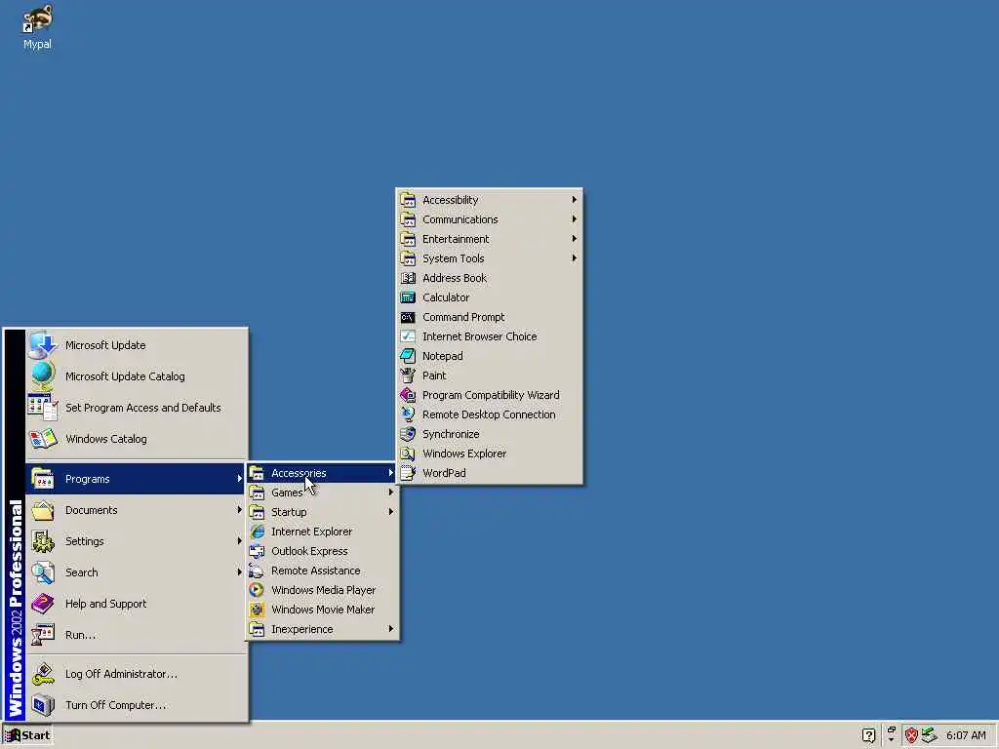Expand the Startup submenu arrow
The width and height of the screenshot is (999, 749).
click(391, 512)
